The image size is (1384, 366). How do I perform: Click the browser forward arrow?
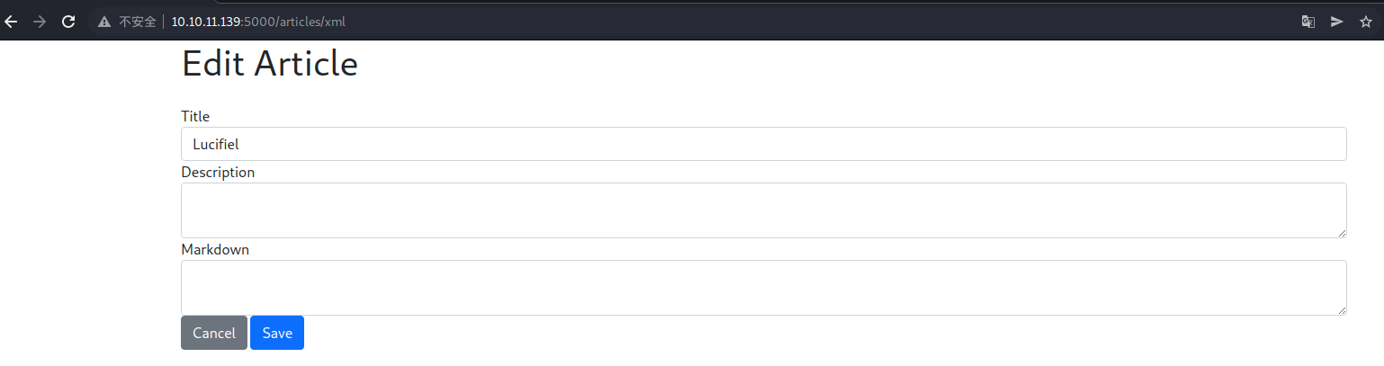coord(40,22)
